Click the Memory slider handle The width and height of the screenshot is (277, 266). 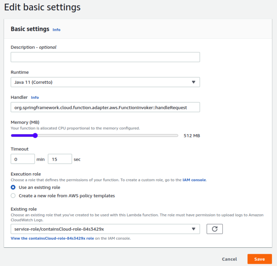pyautogui.click(x=35, y=136)
